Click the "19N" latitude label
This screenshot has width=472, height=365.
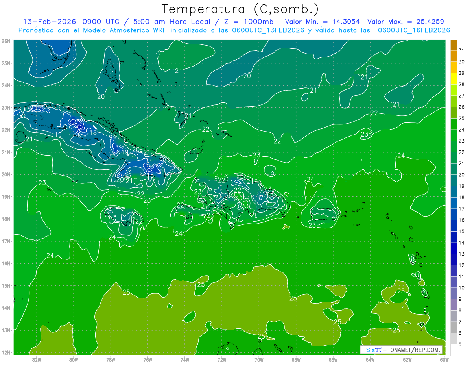(x=6, y=196)
